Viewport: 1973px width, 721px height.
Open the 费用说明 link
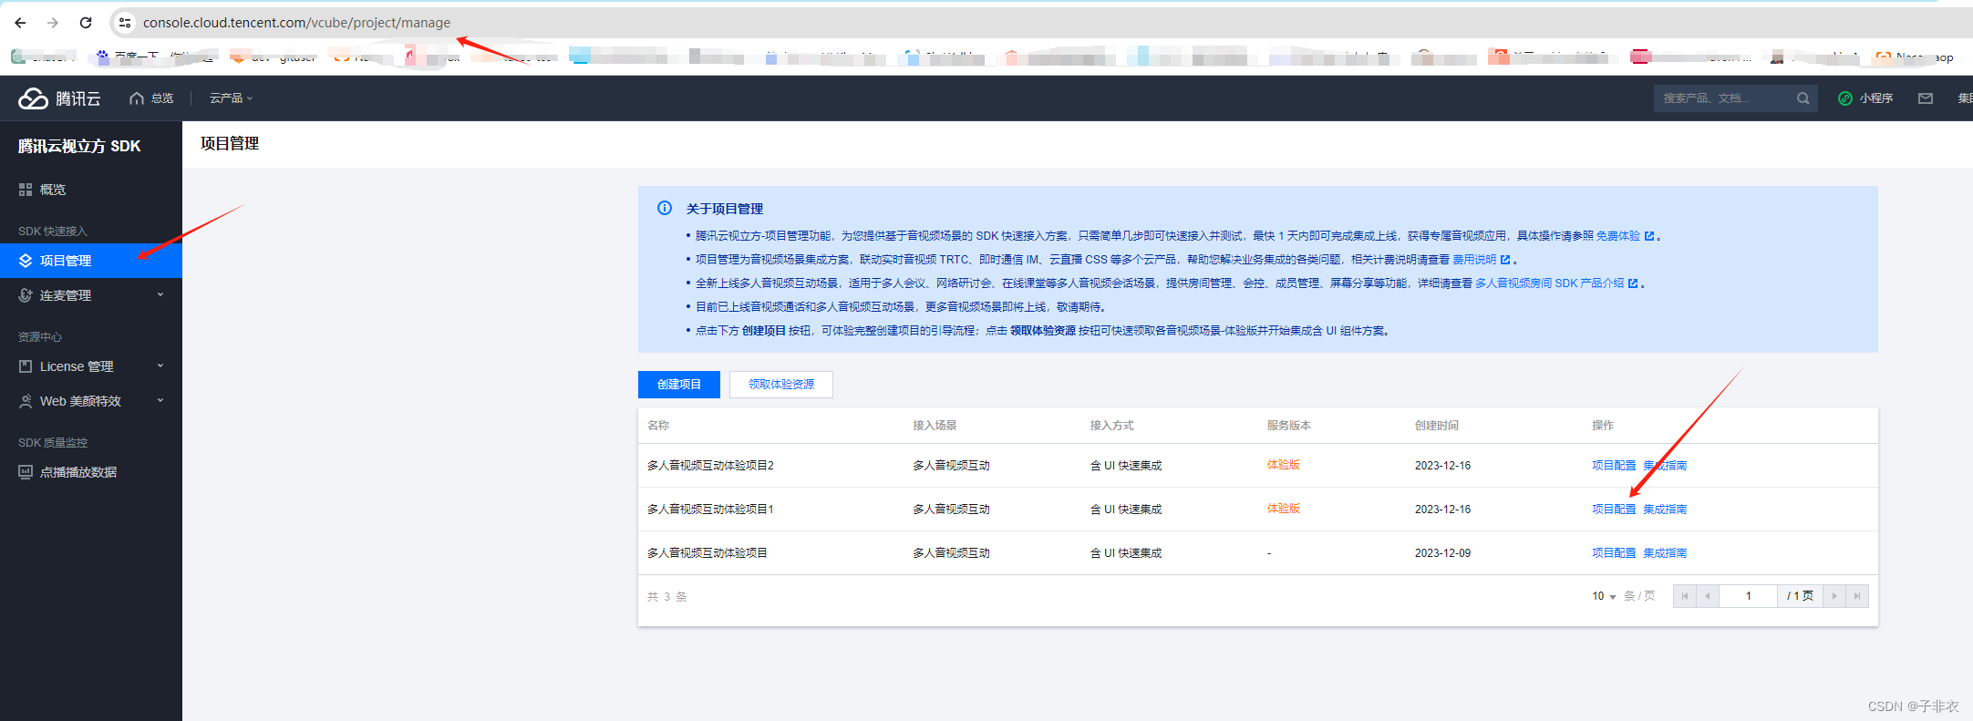(x=1481, y=260)
